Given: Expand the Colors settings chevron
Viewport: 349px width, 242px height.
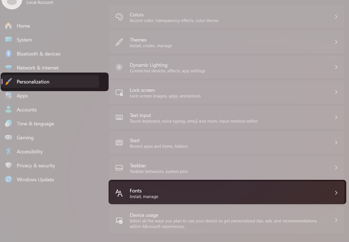Looking at the screenshot, I should [x=336, y=17].
